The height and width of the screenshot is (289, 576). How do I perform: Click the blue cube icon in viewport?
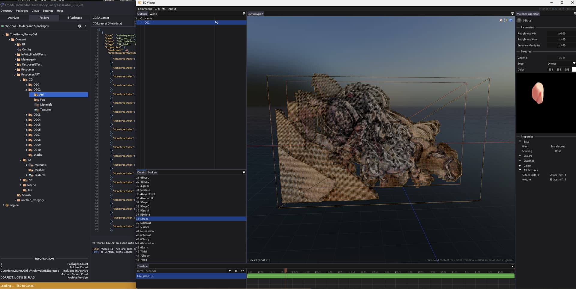click(511, 20)
